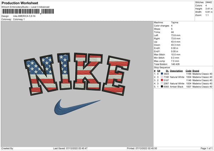Click the 'Page 1 of 1' indicator

(x=207, y=148)
